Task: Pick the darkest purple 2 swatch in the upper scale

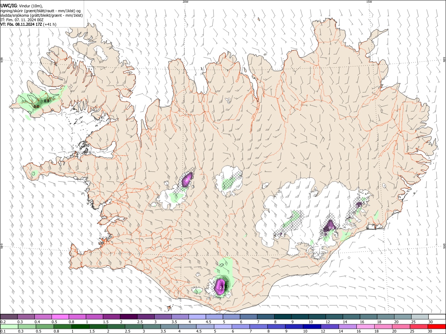Action: coord(129,317)
